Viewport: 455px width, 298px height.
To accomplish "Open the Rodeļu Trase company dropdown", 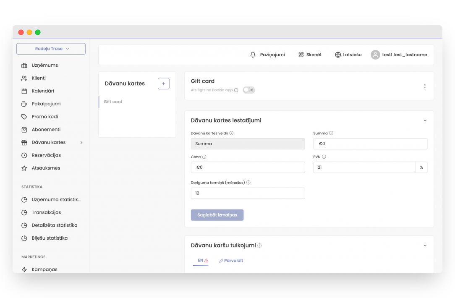I will click(x=51, y=49).
